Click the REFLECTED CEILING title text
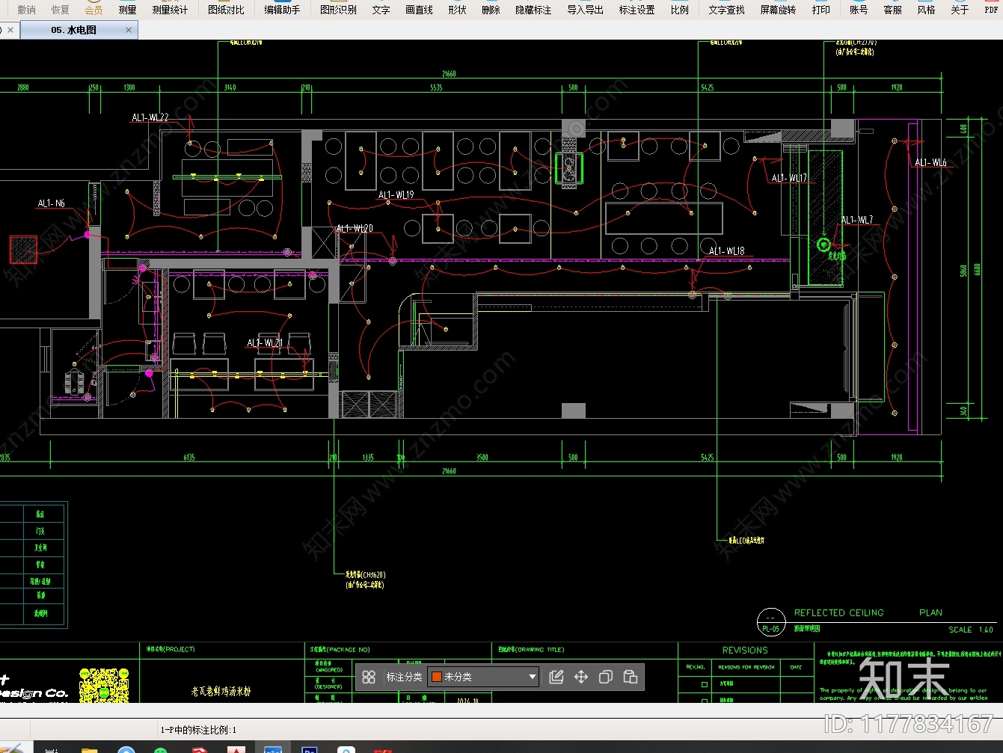This screenshot has height=753, width=1003. pyautogui.click(x=839, y=612)
